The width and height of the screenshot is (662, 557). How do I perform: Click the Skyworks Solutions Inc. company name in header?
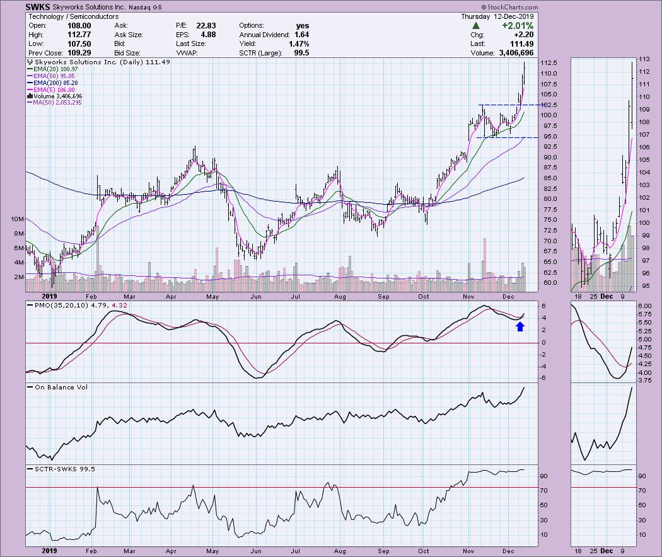click(x=90, y=7)
